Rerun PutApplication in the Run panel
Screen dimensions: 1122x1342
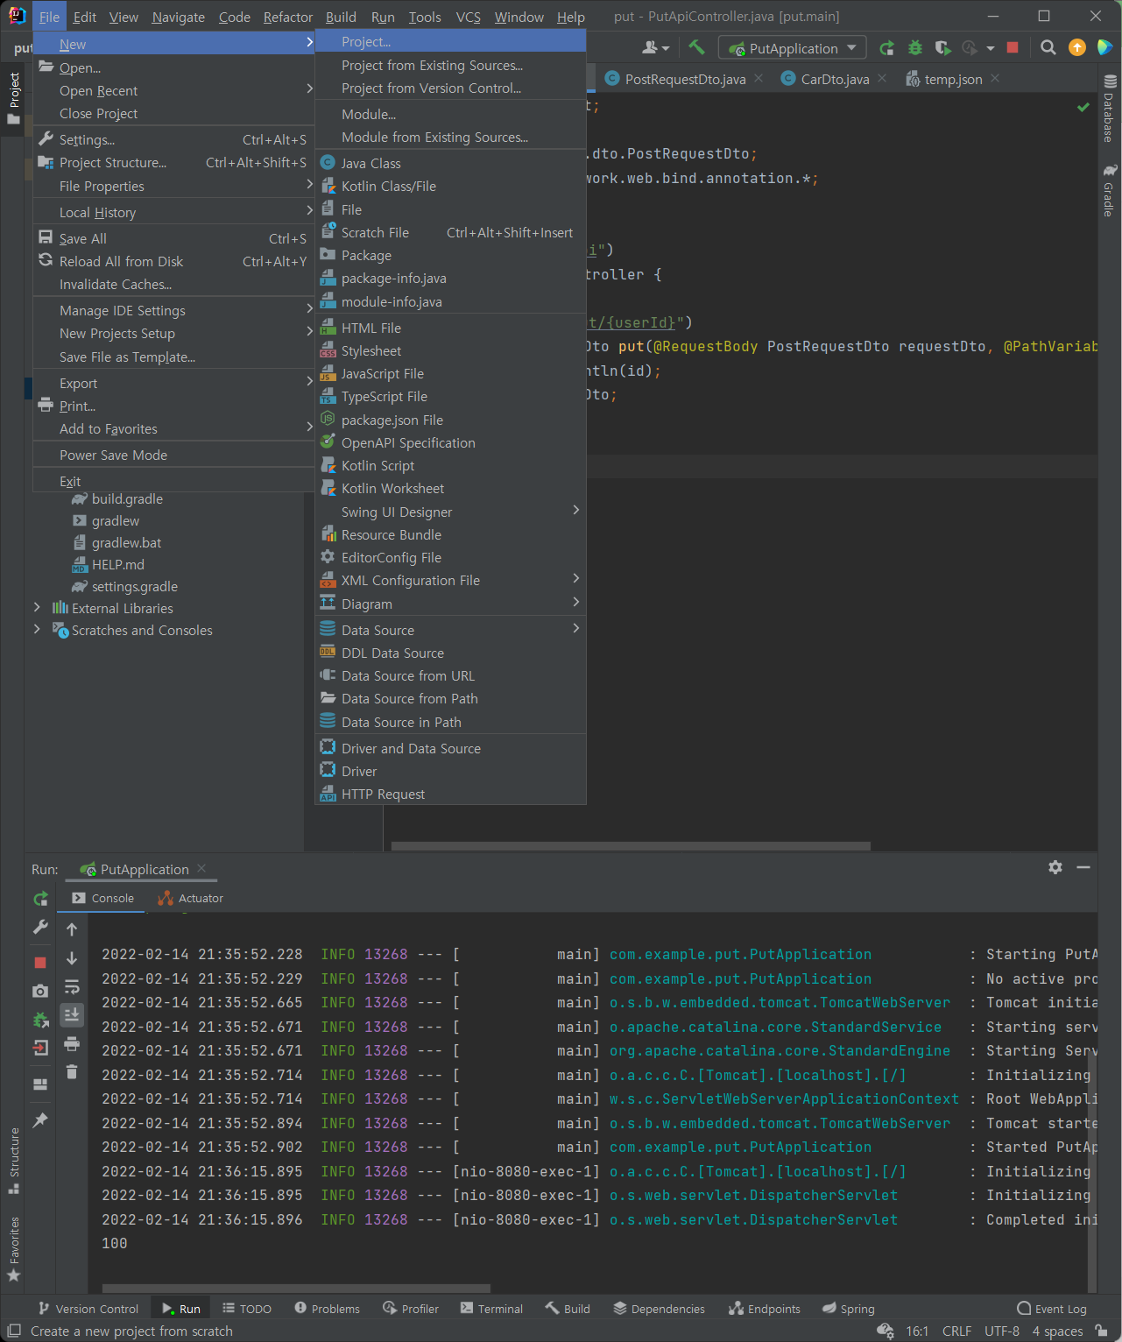click(40, 899)
